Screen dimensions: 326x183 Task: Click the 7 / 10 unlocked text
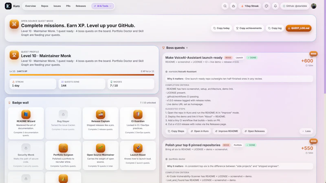coord(148,103)
